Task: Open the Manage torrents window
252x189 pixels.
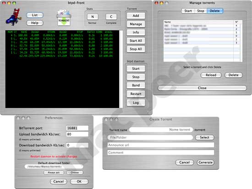Action: [x=136, y=24]
